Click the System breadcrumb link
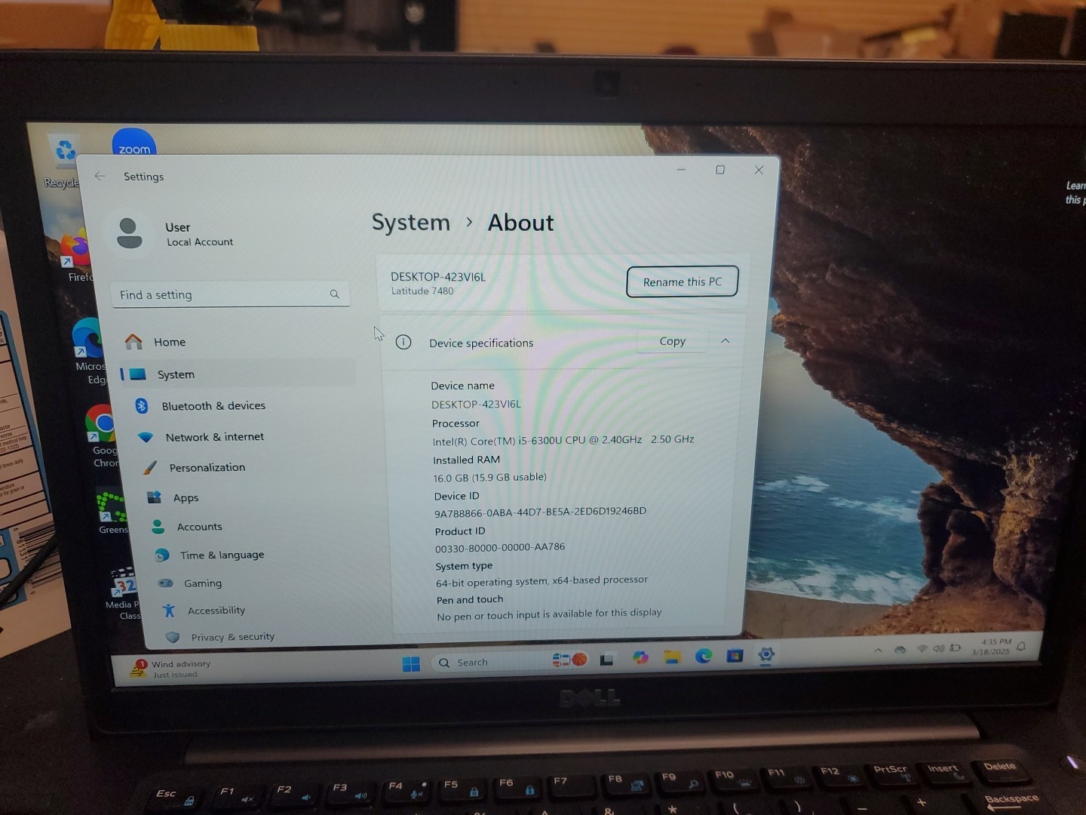1086x815 pixels. [411, 223]
